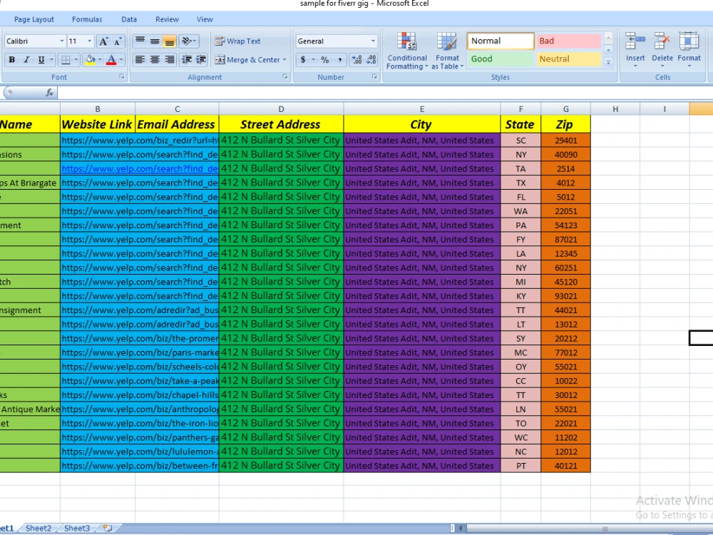
Task: Open the font size dropdown
Action: [x=90, y=41]
